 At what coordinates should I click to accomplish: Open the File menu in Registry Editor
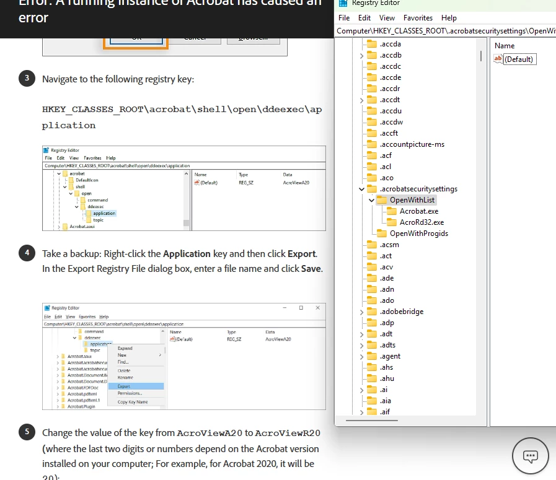(x=343, y=18)
